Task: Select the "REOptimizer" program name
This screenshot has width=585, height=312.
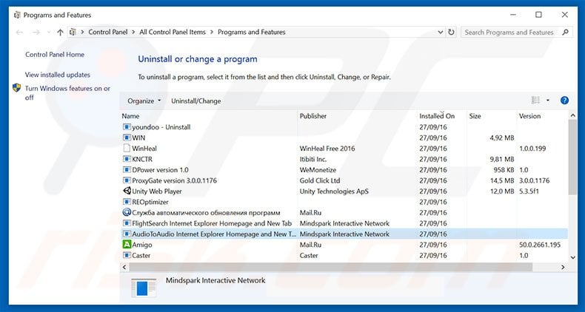Action: (150, 202)
